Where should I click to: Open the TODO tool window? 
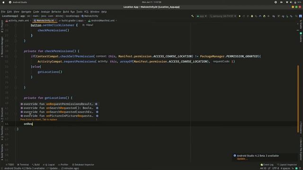9,165
